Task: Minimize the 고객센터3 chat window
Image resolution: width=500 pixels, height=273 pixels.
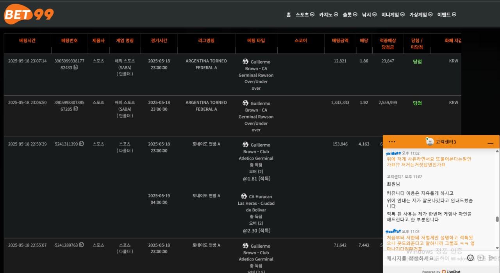Action: [x=490, y=144]
